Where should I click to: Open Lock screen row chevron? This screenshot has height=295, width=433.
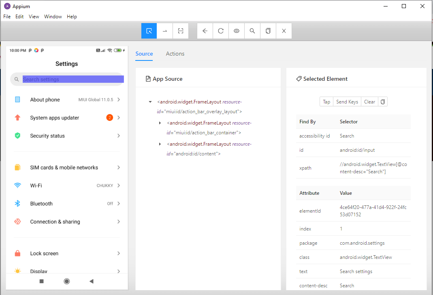tap(119, 254)
